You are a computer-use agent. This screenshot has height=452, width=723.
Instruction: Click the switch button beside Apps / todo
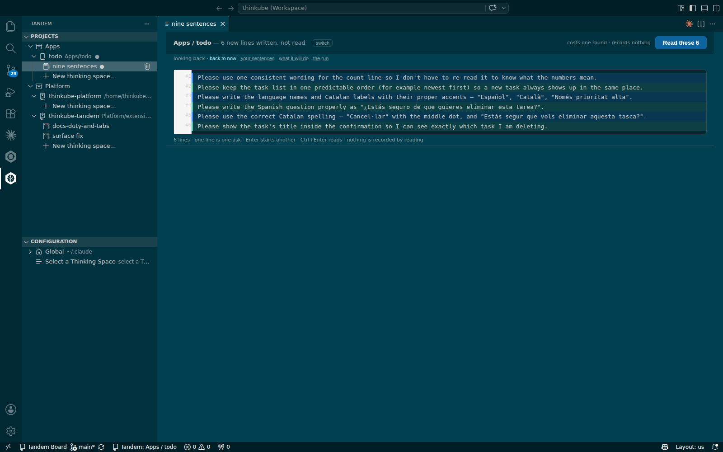point(323,43)
